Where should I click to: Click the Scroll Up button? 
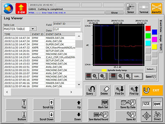pyautogui.click(x=44, y=104)
